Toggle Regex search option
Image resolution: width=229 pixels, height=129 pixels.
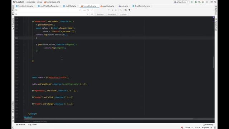pyautogui.click(x=92, y=10)
